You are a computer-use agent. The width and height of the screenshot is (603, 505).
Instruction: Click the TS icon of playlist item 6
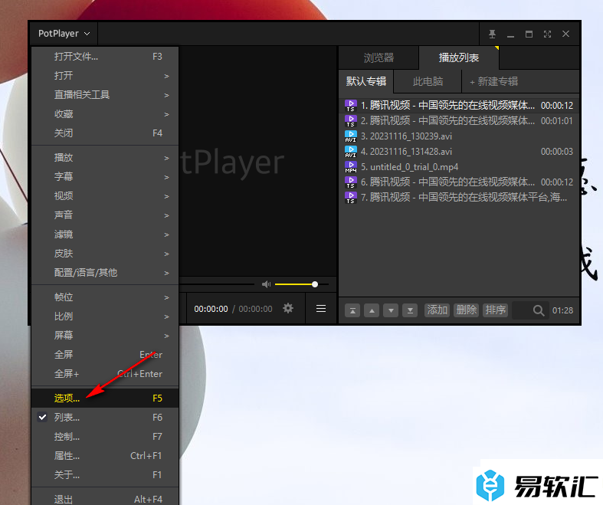(x=350, y=182)
